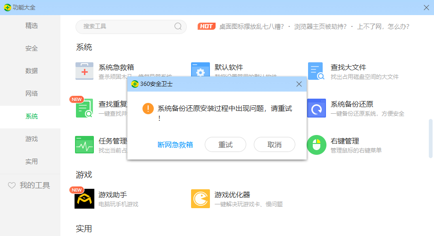Click the 重试 button
Viewport: 434px width, 236px height.
coord(225,144)
